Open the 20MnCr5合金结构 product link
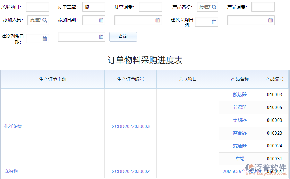The height and width of the screenshot is (179, 290). [241, 172]
